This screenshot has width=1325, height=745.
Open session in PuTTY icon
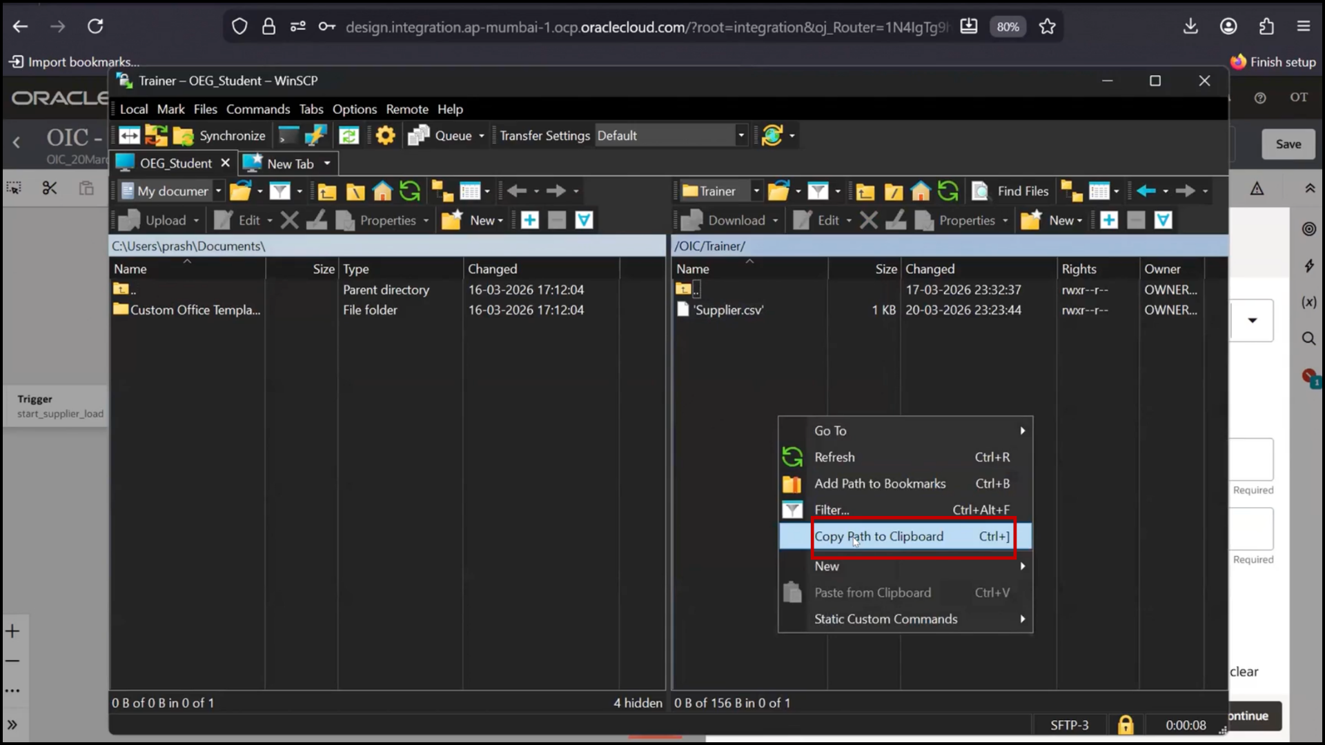[315, 136]
